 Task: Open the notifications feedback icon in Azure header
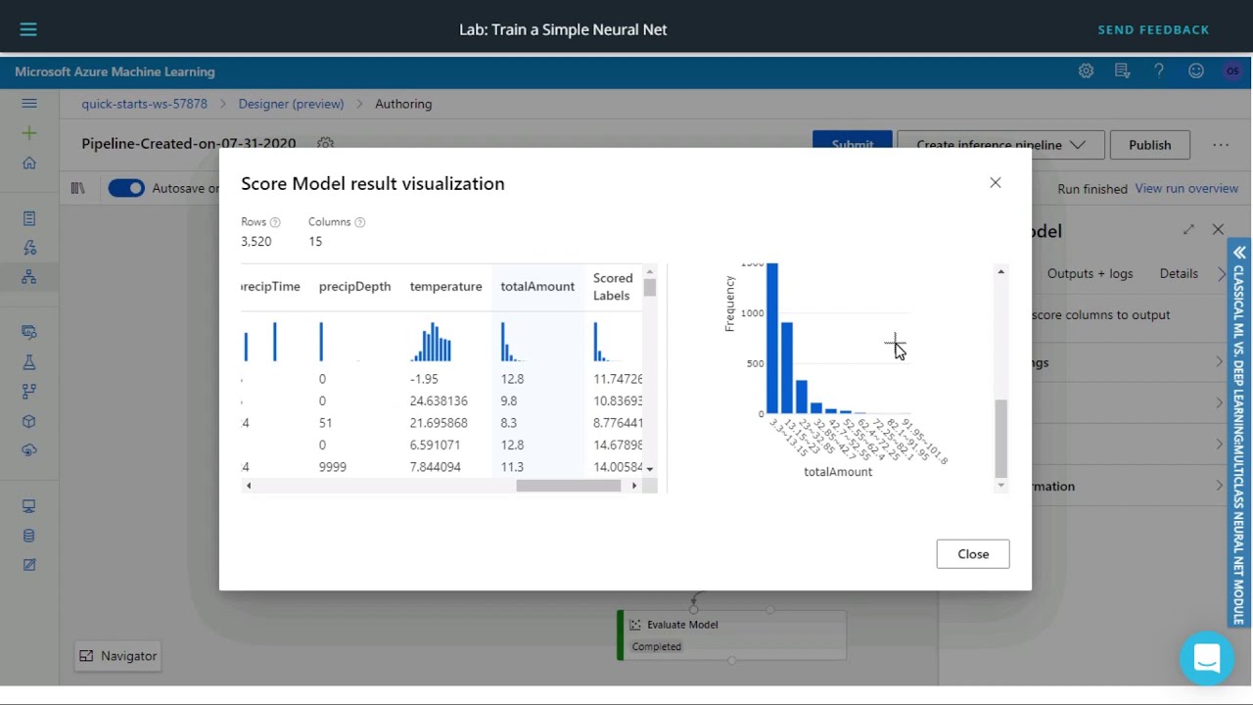[1123, 70]
